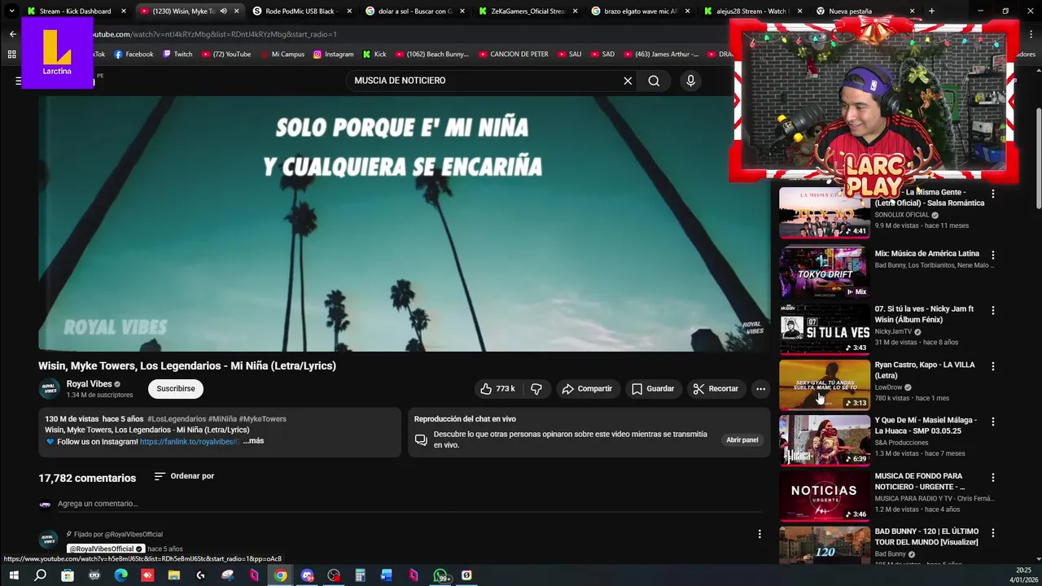The image size is (1042, 586).
Task: Open Microsoft Edge from the taskbar
Action: (x=120, y=575)
